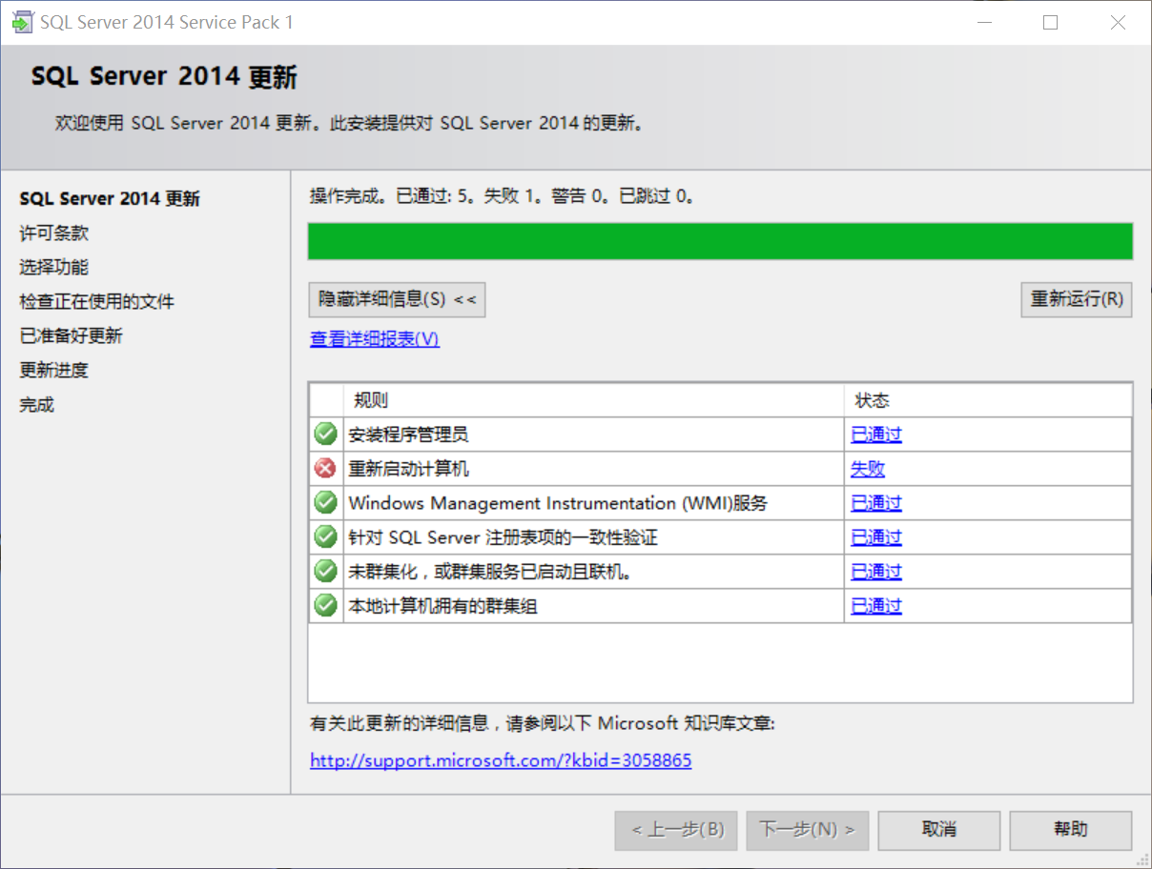
Task: Open the 查看详细报表(V) link
Action: coord(375,339)
